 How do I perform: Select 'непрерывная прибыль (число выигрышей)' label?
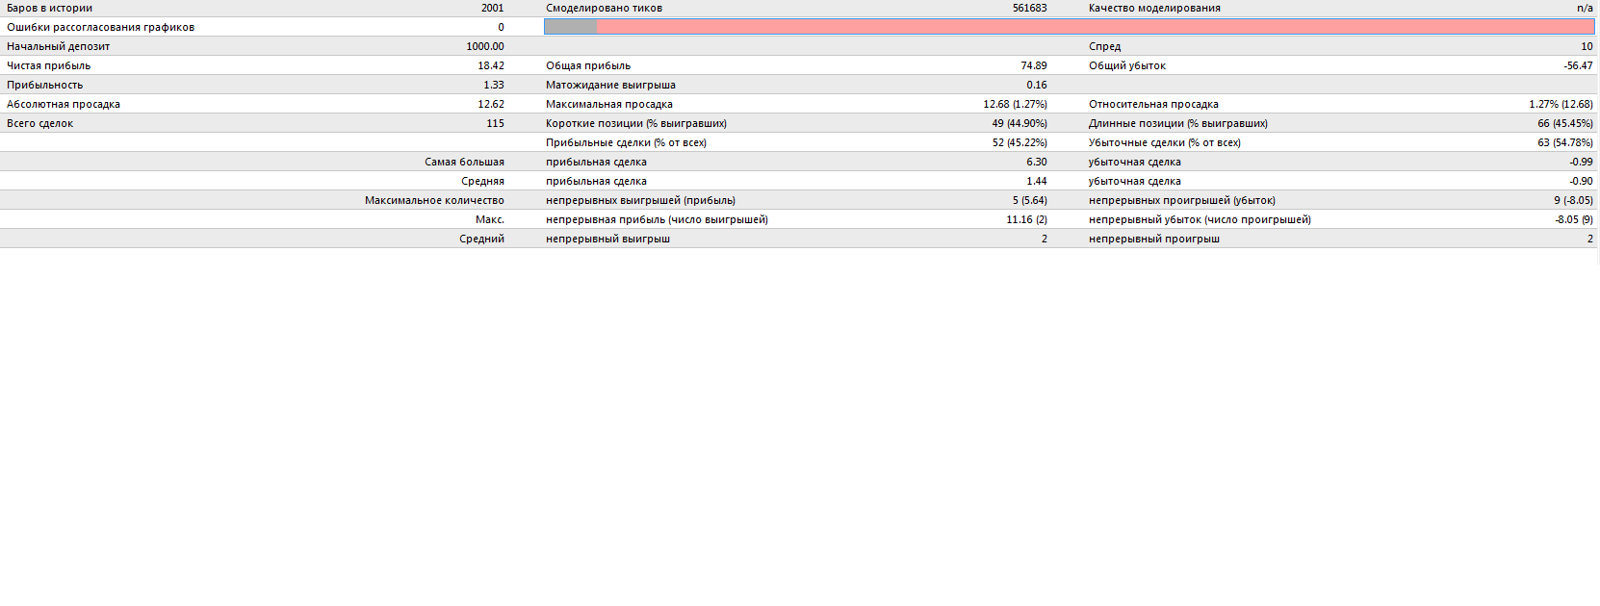[x=657, y=219]
